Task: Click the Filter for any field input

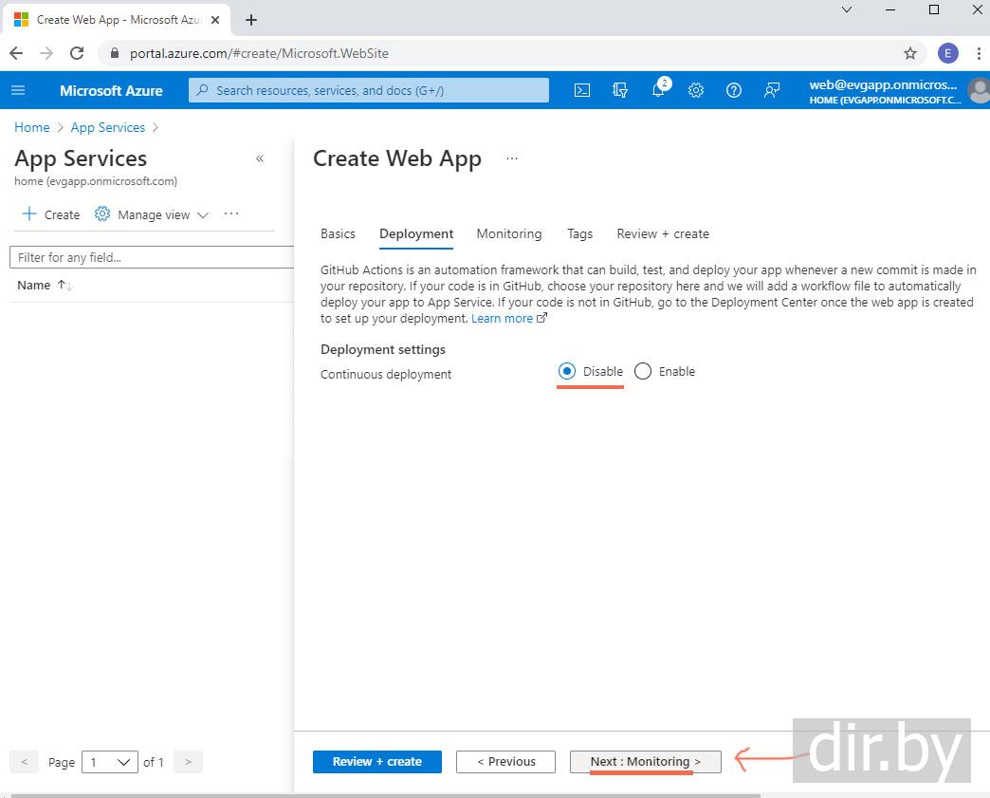Action: [x=152, y=257]
